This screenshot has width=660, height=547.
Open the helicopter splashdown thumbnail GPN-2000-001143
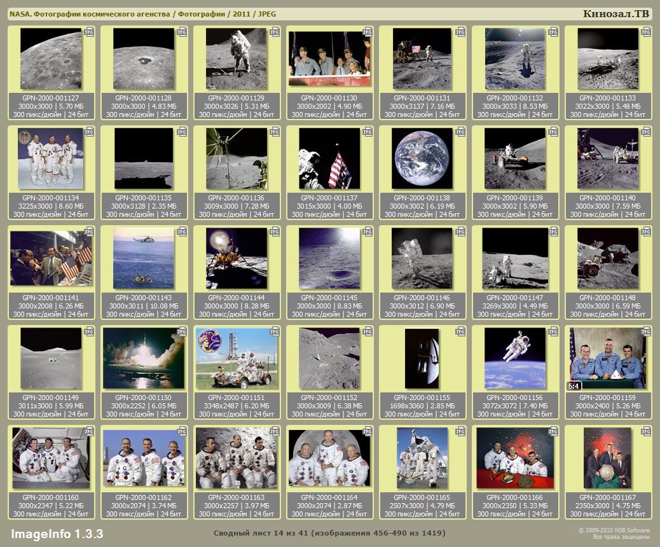[x=144, y=258]
